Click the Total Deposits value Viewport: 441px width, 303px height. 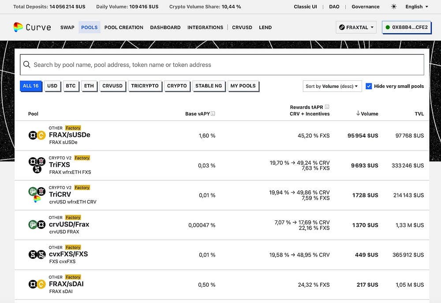pos(67,7)
